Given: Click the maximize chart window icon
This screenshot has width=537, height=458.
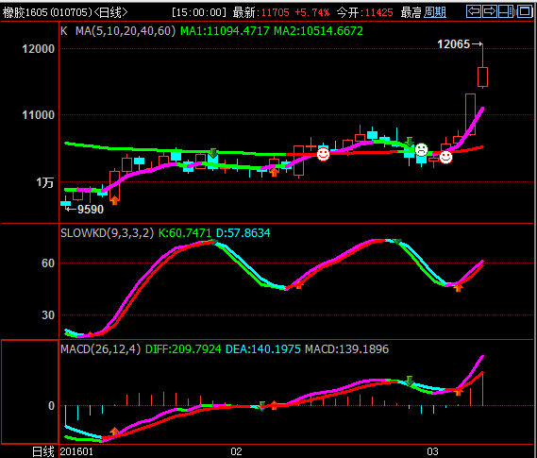Looking at the screenshot, I should click(525, 11).
